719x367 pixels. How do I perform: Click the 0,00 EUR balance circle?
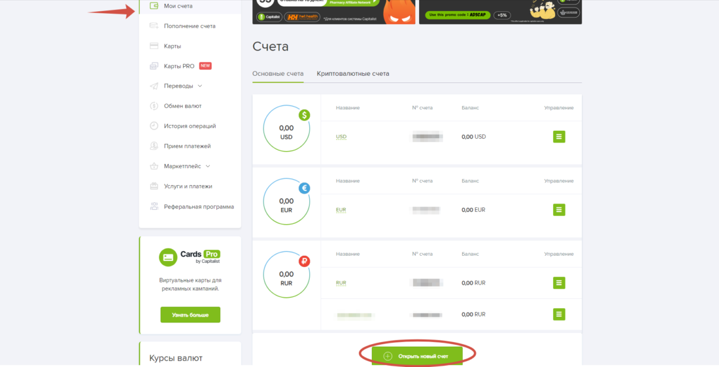(286, 201)
